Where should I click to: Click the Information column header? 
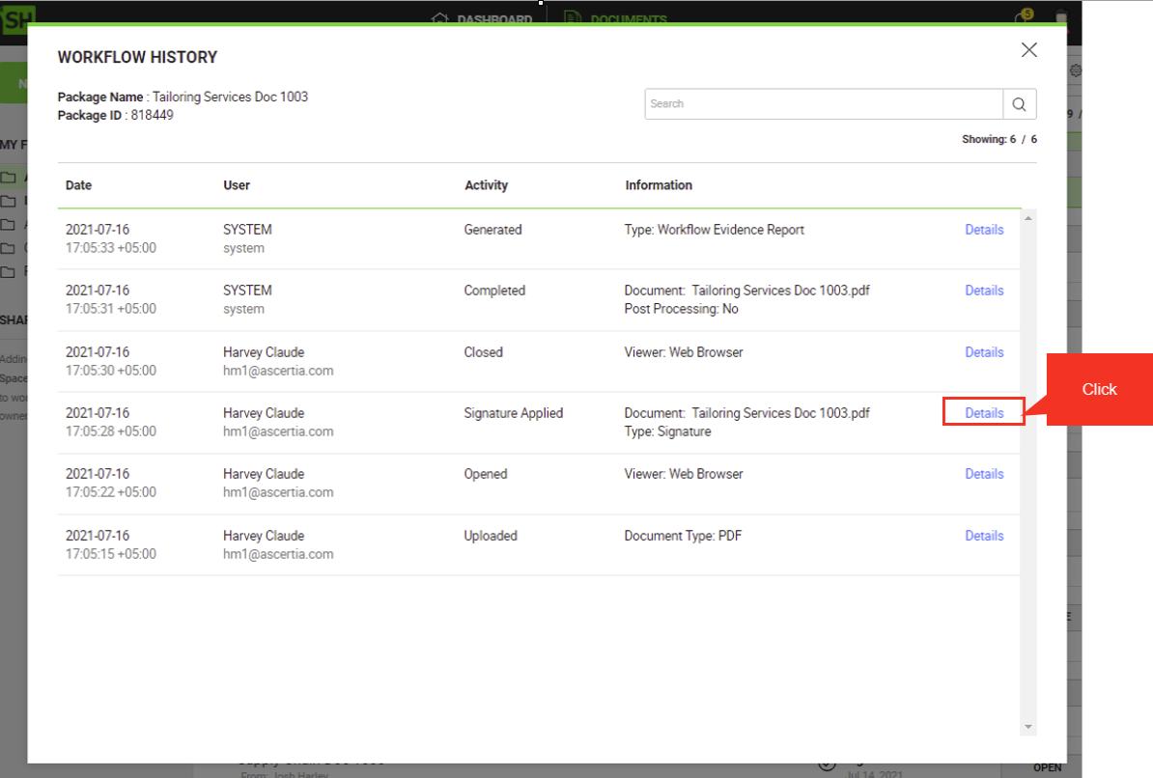pos(659,185)
